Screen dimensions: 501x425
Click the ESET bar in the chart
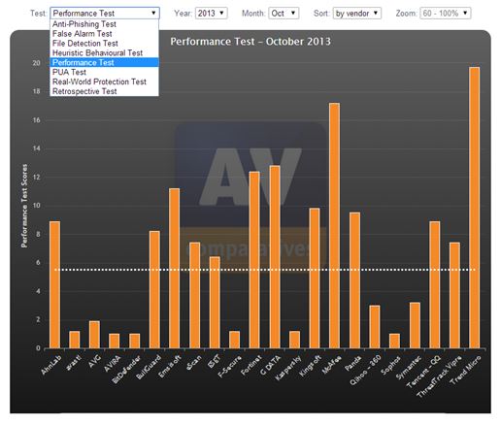(x=215, y=303)
